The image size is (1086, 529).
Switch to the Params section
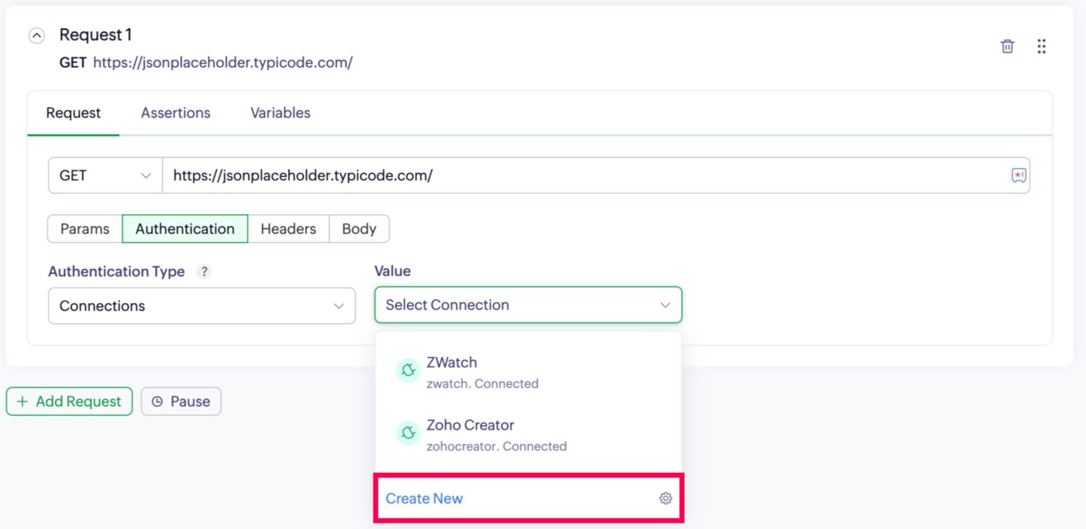coord(85,229)
